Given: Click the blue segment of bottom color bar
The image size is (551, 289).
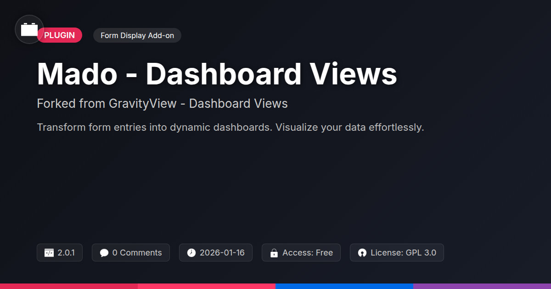Looking at the screenshot, I should coord(344,286).
